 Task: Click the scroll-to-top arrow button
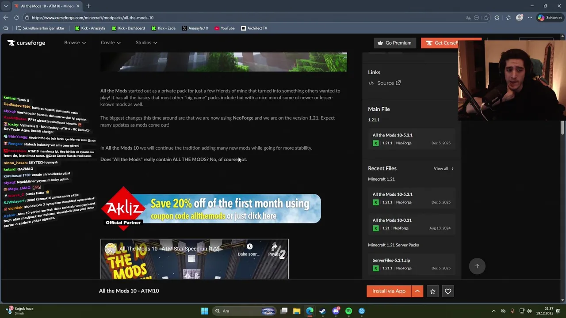[x=477, y=266]
